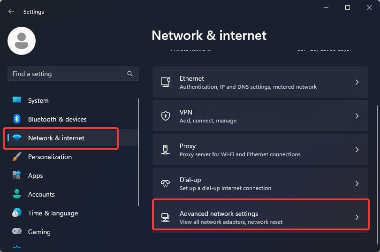Click the VPN shield icon
This screenshot has height=252, width=380.
[166, 116]
